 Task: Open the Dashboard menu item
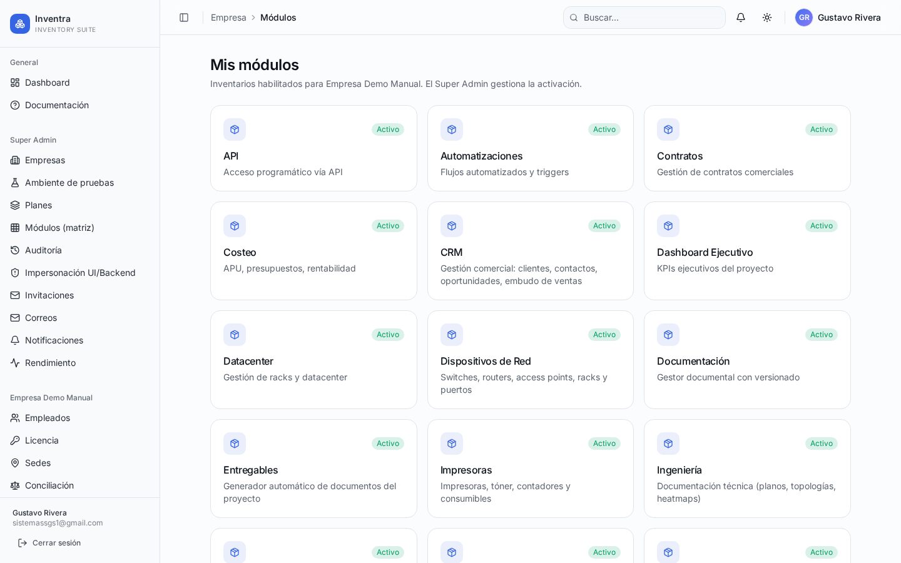[80, 83]
